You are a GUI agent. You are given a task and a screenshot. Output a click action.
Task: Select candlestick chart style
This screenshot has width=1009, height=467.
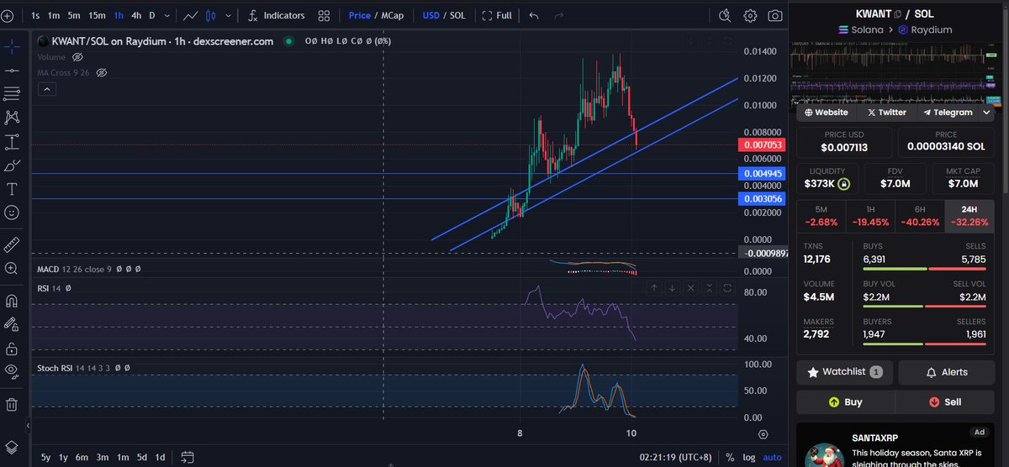coord(209,15)
